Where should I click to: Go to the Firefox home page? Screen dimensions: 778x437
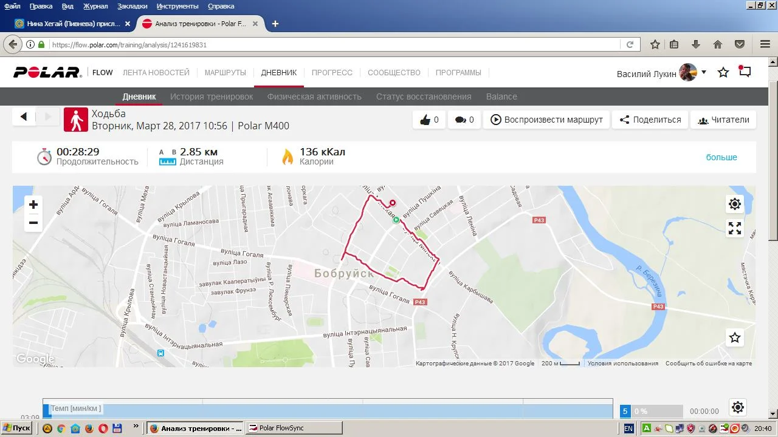coord(718,44)
